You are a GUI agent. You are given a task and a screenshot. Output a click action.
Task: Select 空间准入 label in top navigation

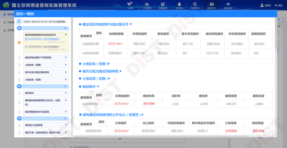[x=179, y=8]
